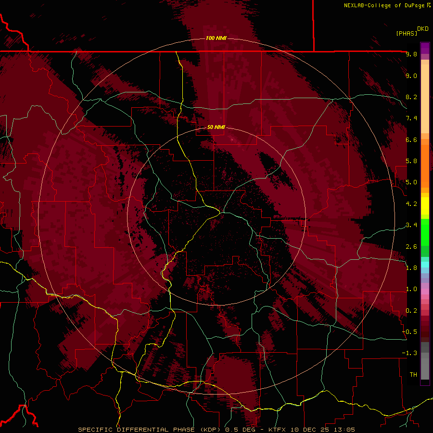Click the 6.6 value on the color scale

[411, 140]
